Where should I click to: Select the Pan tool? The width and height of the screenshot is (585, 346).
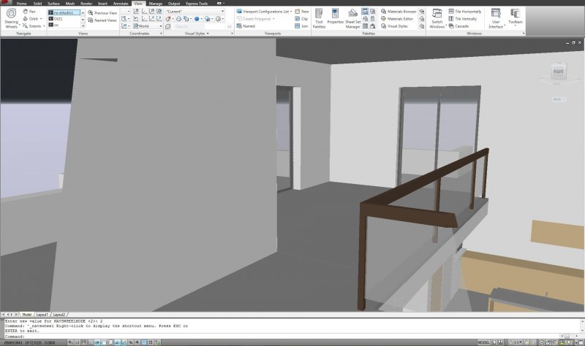coord(32,12)
